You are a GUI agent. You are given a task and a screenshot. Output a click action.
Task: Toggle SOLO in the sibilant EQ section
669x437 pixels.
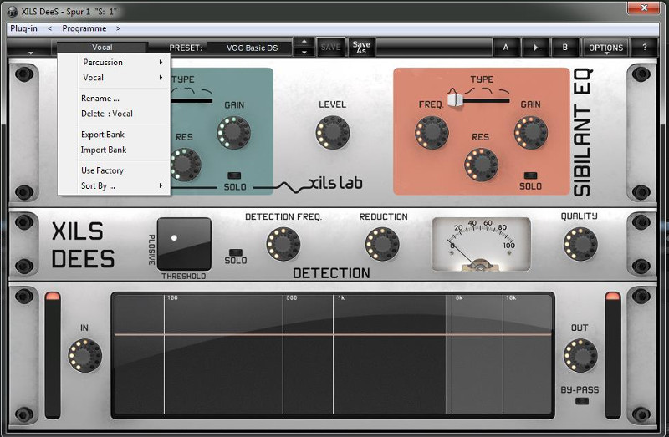[x=530, y=175]
